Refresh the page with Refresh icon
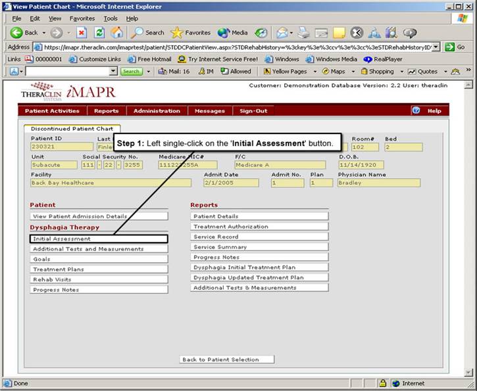This screenshot has height=391, width=477. click(x=99, y=32)
